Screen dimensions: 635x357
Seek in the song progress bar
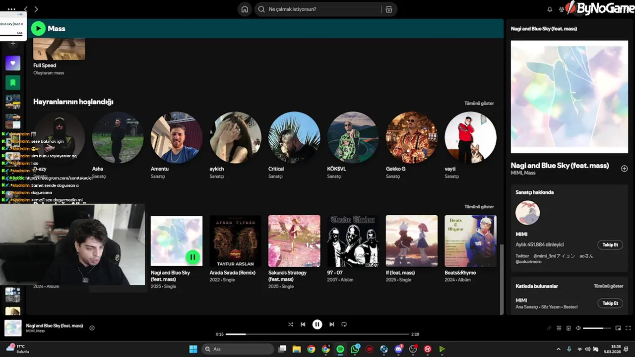point(317,334)
